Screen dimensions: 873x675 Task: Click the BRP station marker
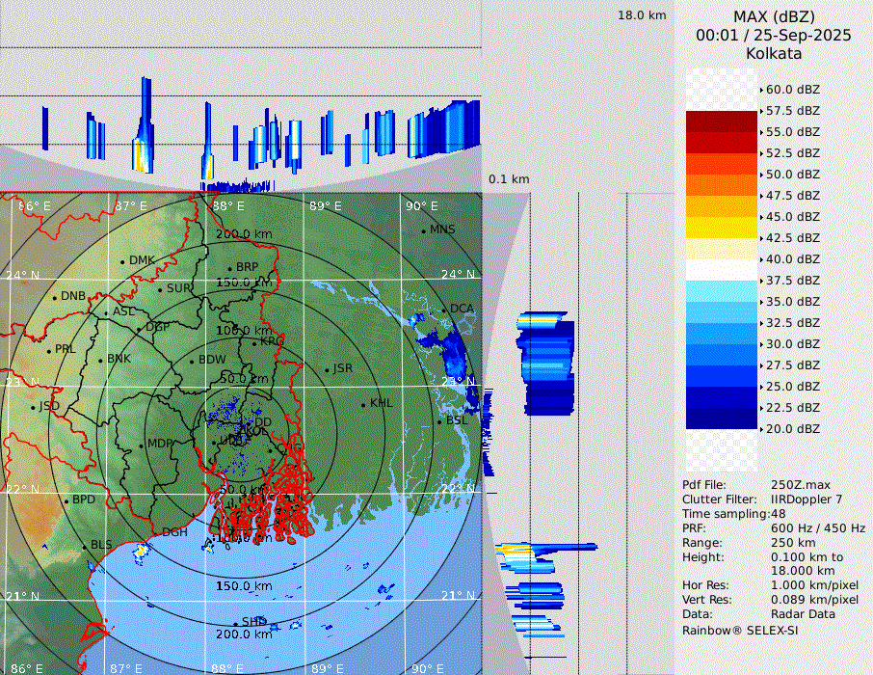[229, 269]
